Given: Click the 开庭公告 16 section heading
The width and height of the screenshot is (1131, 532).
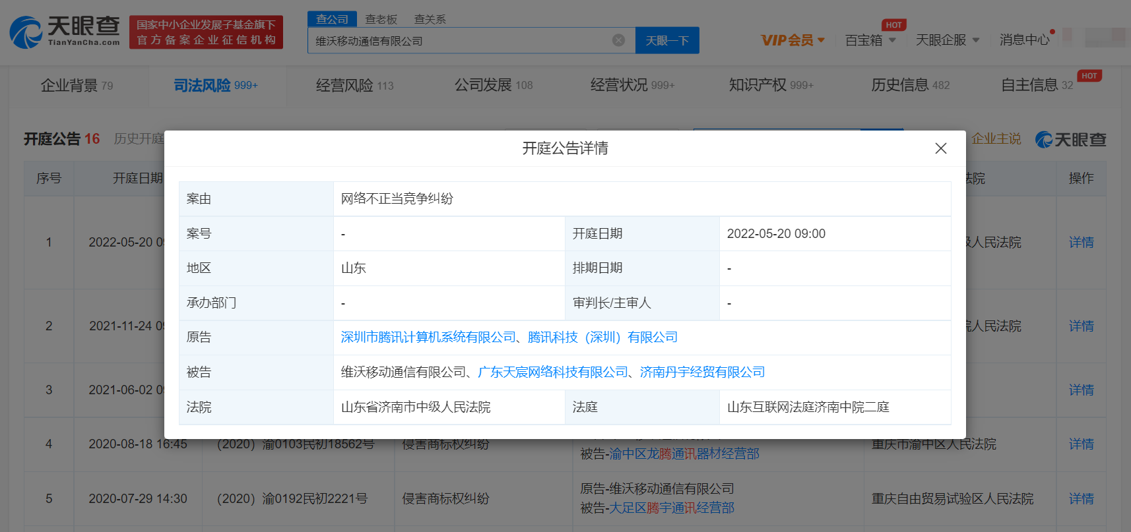Looking at the screenshot, I should (61, 138).
